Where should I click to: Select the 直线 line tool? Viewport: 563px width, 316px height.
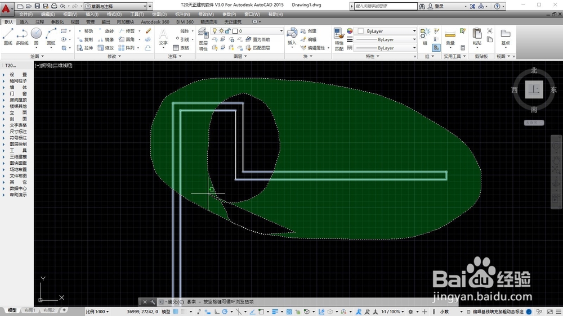[x=8, y=37]
